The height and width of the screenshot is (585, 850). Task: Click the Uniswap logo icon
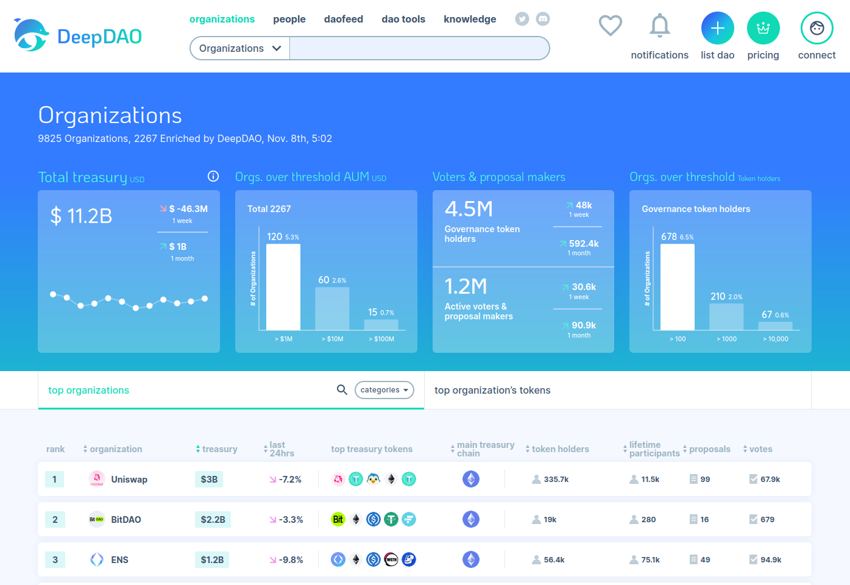point(97,479)
